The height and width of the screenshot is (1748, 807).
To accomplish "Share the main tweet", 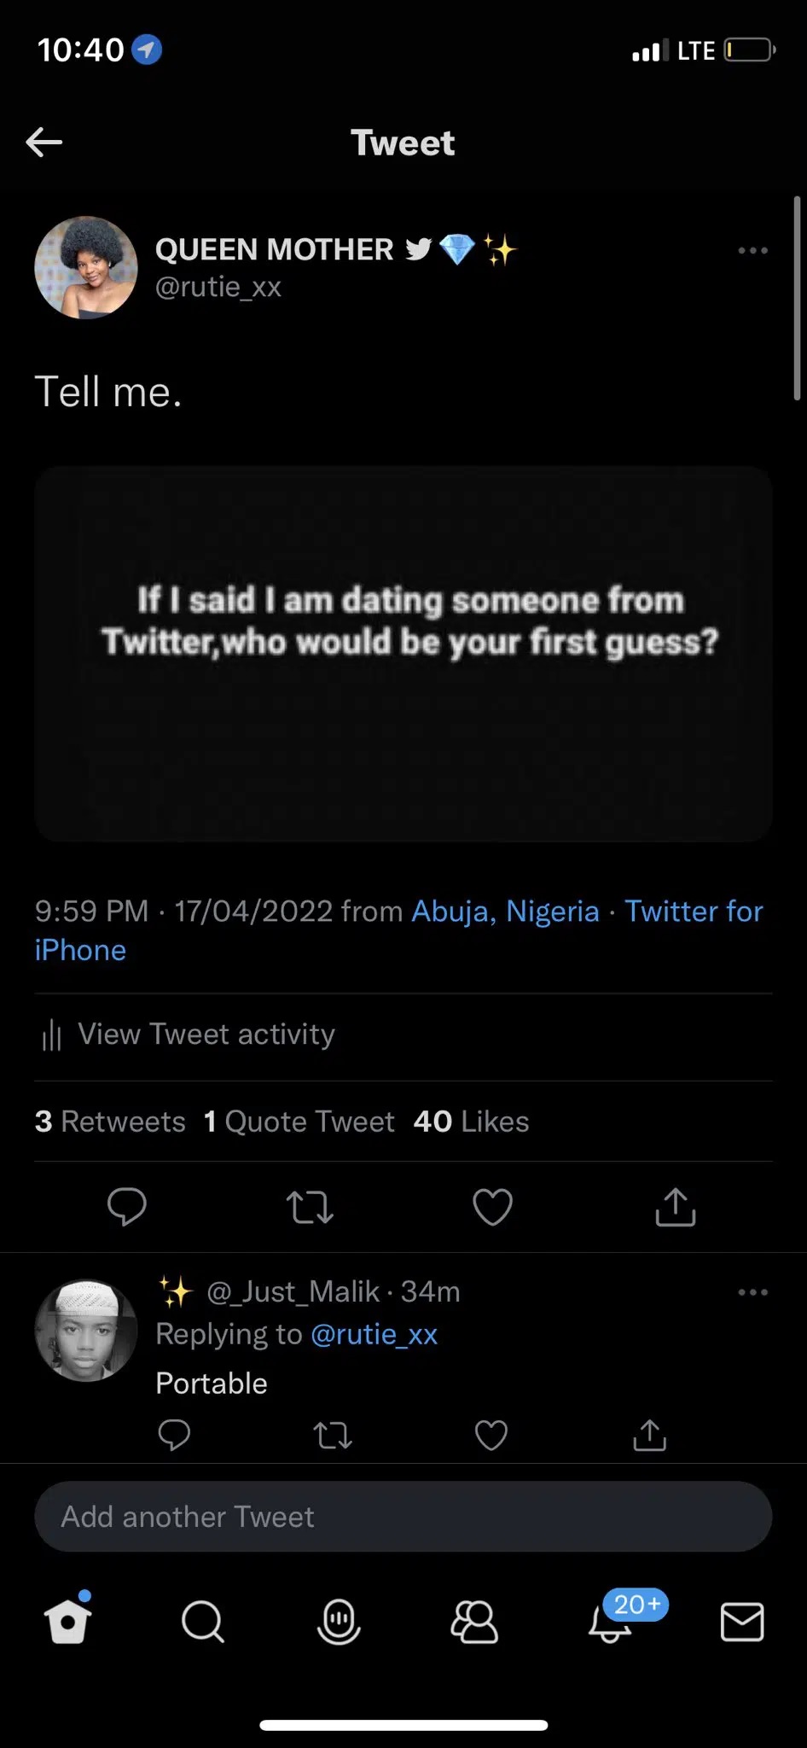I will point(676,1207).
